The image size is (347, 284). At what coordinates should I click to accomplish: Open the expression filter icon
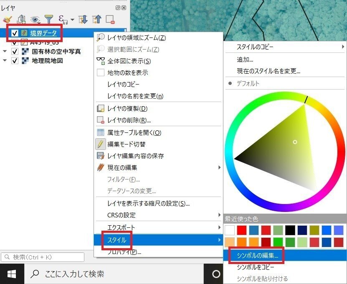point(61,19)
